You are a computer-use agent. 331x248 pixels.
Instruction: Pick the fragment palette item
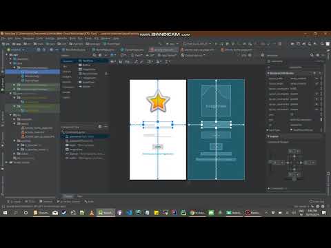coord(87,78)
